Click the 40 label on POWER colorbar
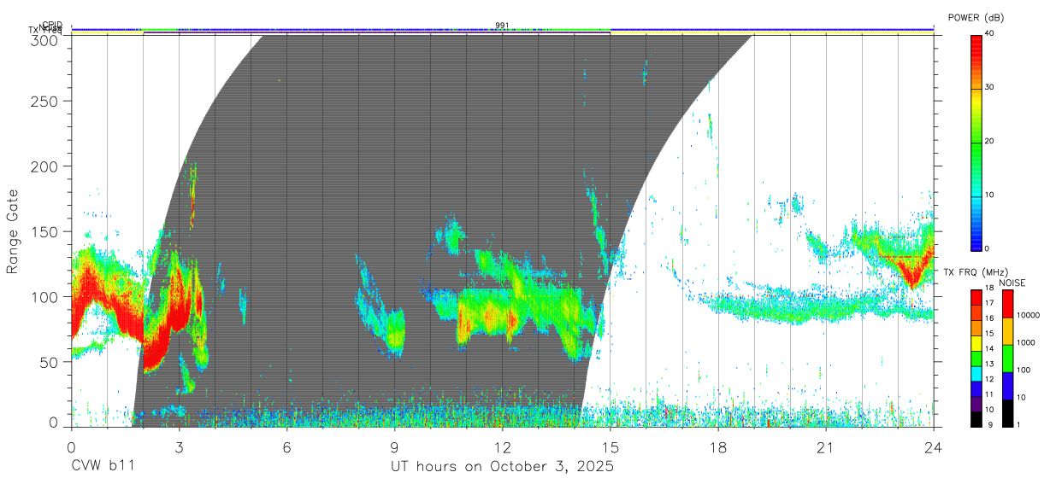1050x484 pixels. pos(989,33)
